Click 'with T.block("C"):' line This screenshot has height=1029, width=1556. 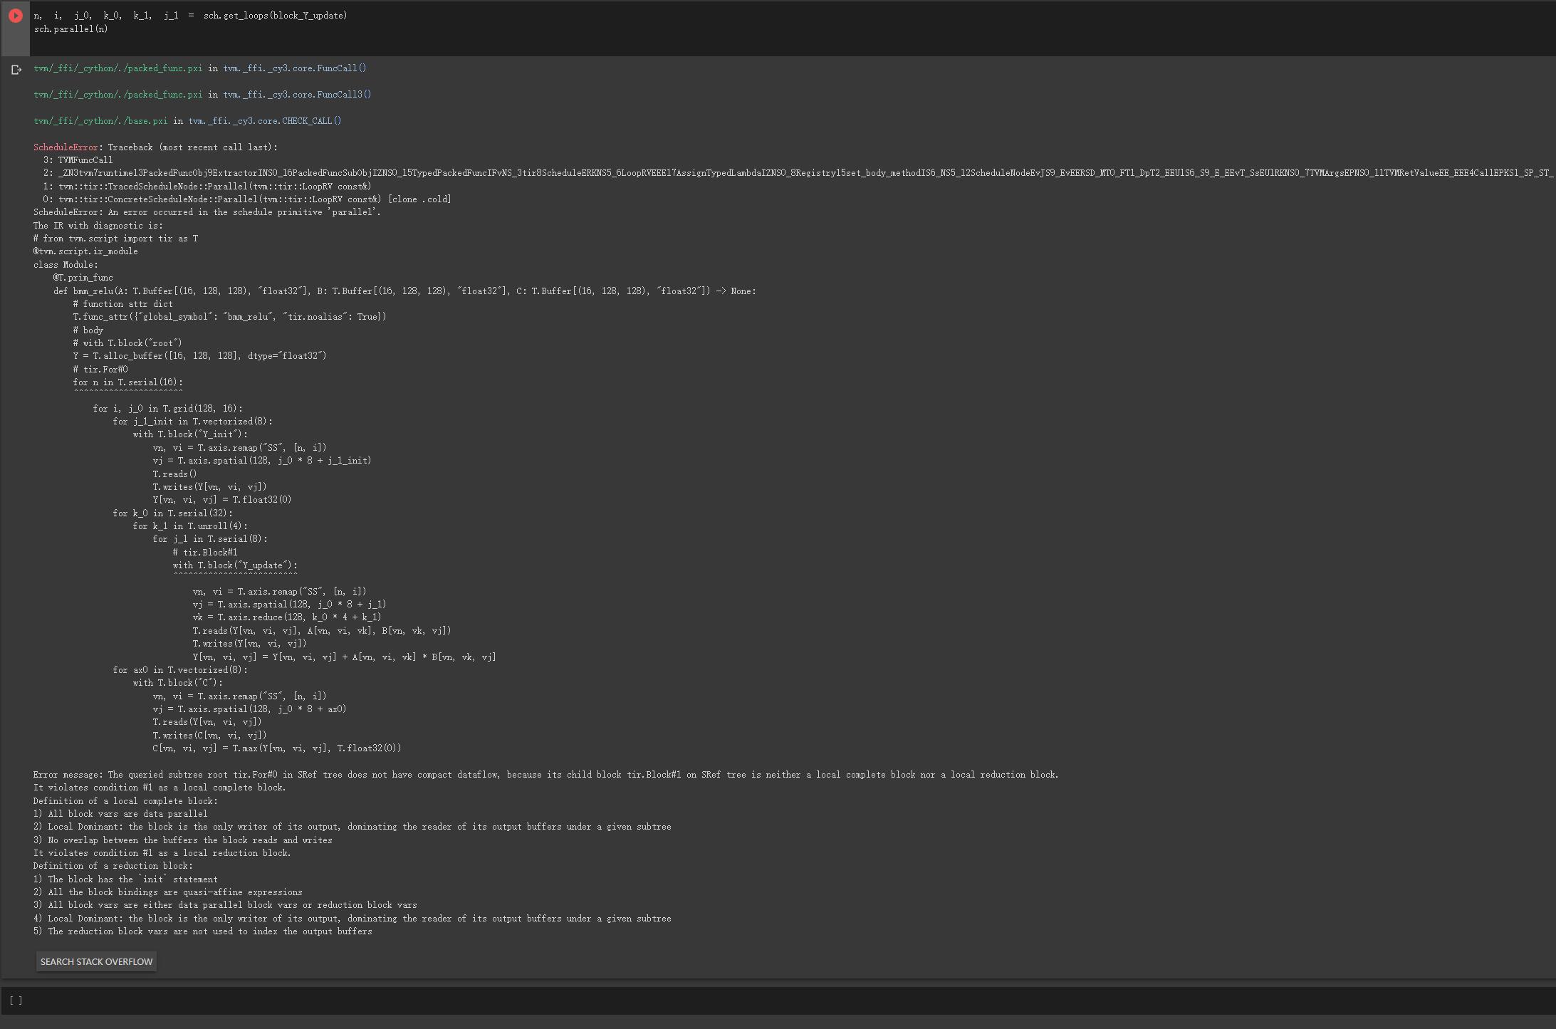click(x=177, y=683)
